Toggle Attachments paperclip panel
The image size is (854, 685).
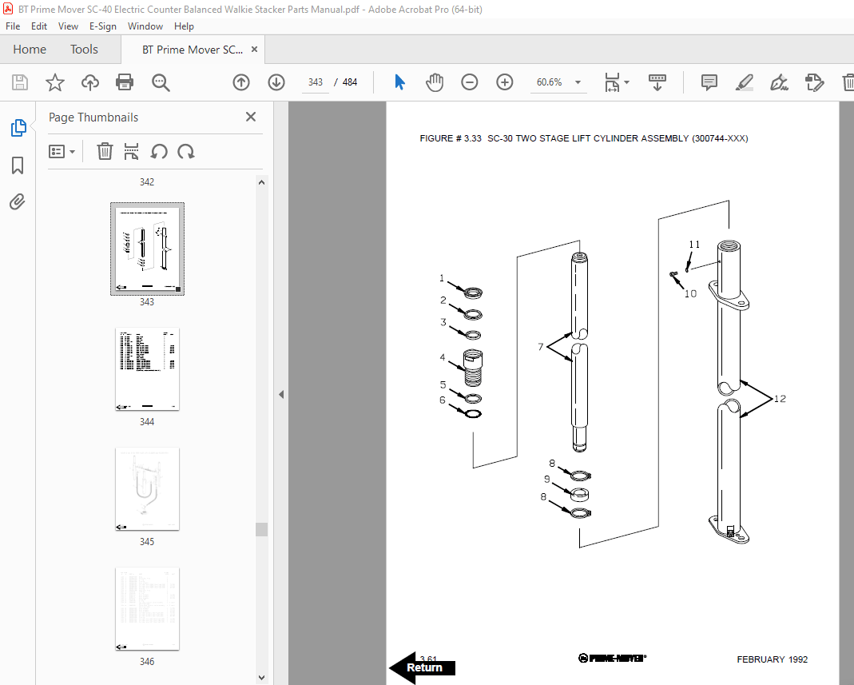click(x=18, y=201)
